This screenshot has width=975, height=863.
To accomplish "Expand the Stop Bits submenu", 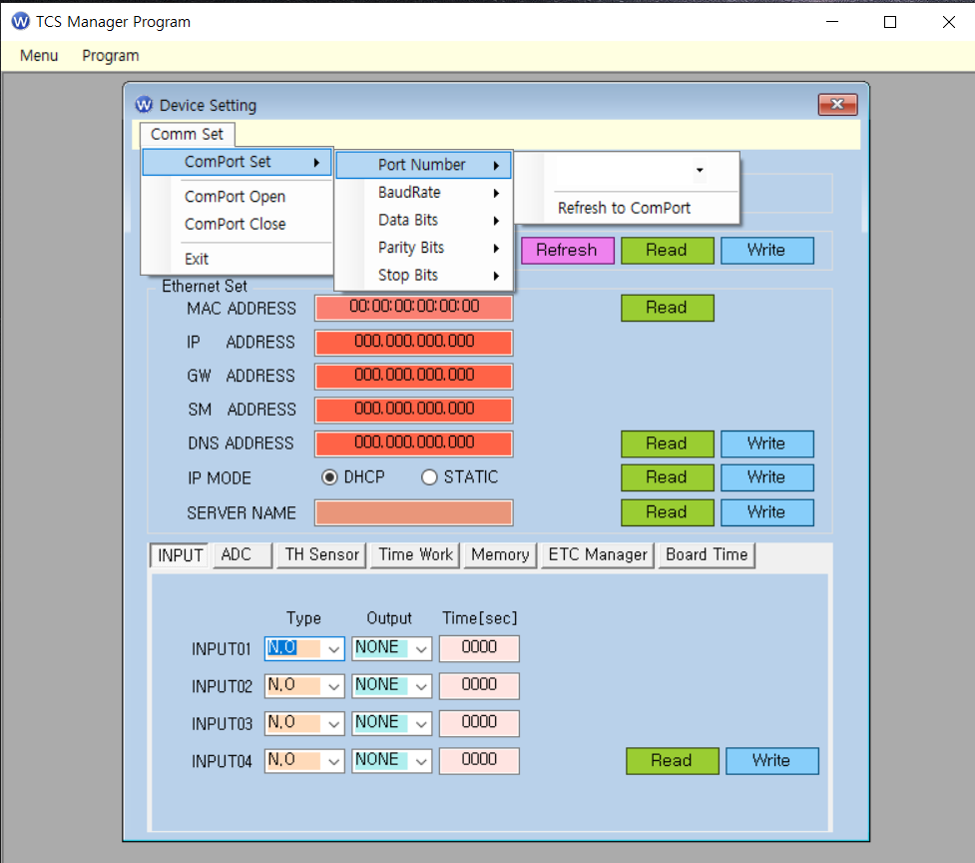I will point(423,275).
